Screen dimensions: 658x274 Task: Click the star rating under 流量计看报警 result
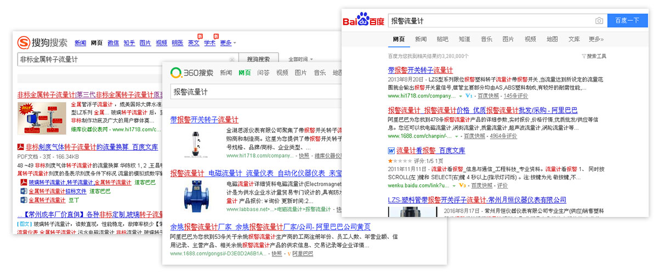coord(399,161)
